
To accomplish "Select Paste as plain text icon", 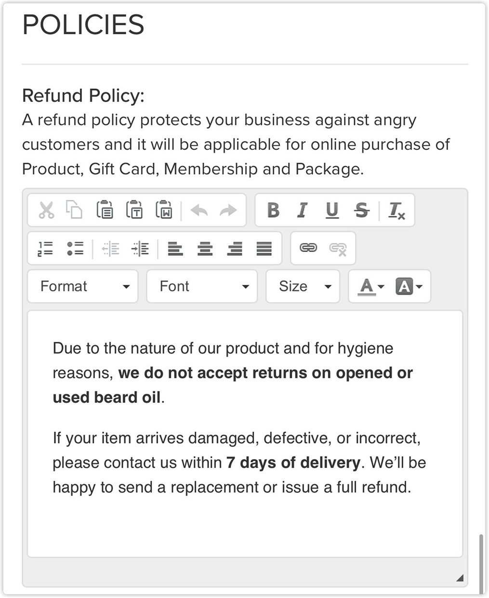I will point(134,210).
